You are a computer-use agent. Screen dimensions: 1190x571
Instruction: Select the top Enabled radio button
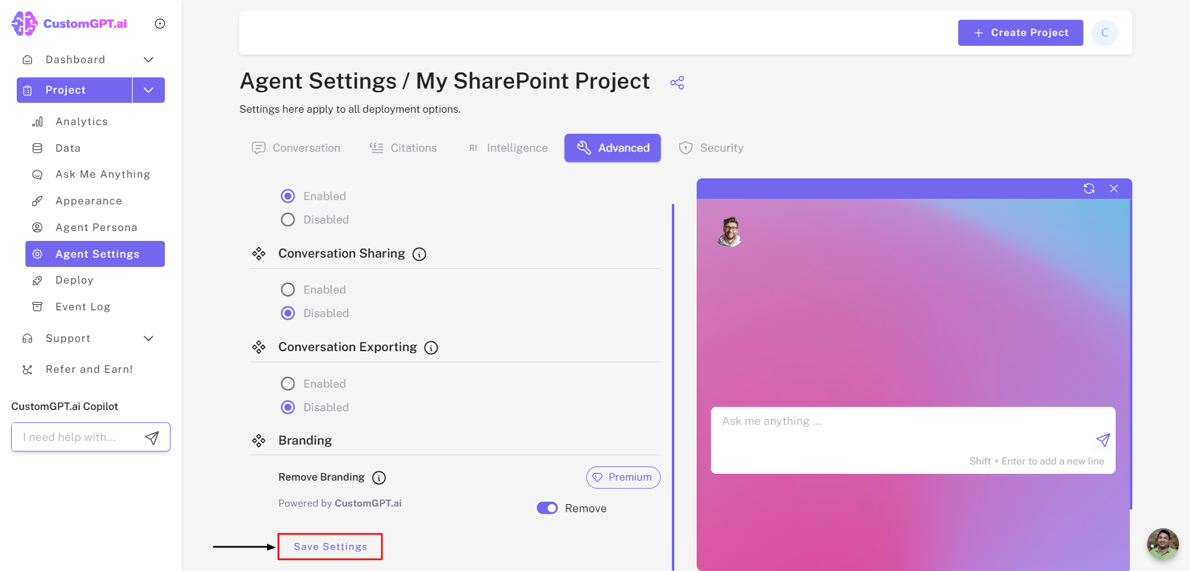tap(288, 196)
